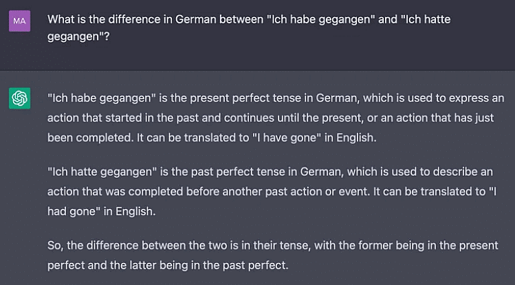Click the purple MA user avatar
515x285 pixels.
19,21
